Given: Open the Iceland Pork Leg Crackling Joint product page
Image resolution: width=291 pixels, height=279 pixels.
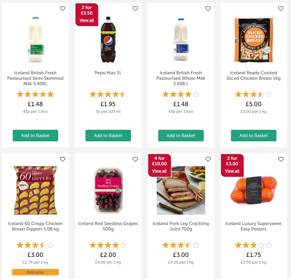Looking at the screenshot, I should point(181,226).
